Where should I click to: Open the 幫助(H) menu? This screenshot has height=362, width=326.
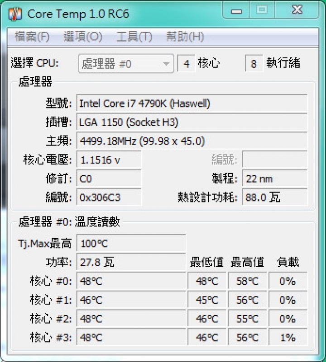(x=185, y=37)
